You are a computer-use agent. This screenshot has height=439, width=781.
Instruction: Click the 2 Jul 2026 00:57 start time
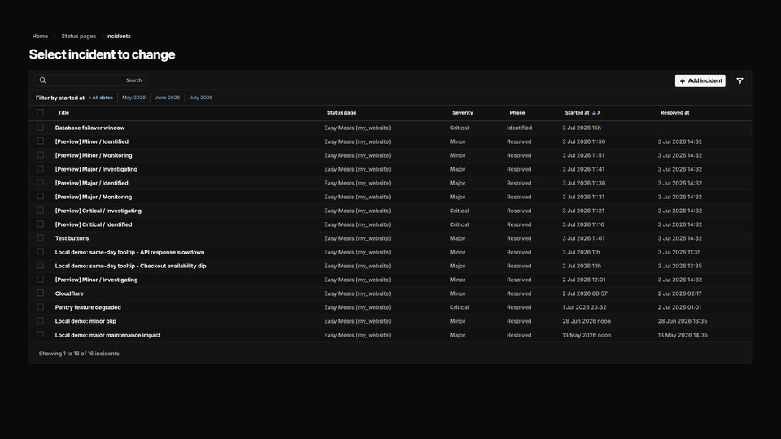point(585,293)
